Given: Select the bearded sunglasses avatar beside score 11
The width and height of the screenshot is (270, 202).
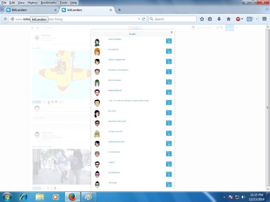Looking at the screenshot, I should (x=97, y=164).
